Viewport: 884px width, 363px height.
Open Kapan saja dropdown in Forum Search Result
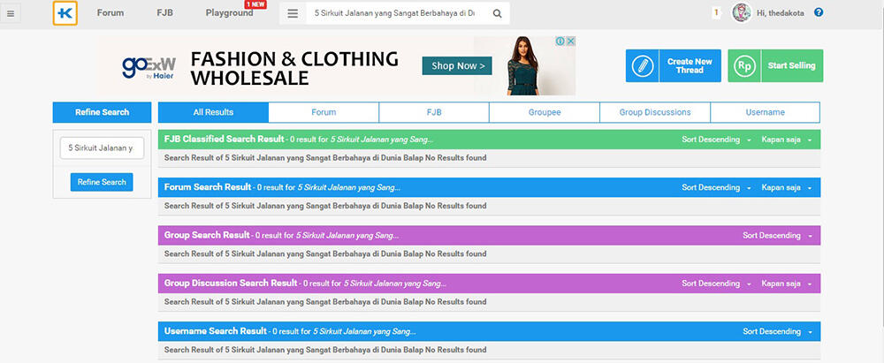tap(787, 188)
